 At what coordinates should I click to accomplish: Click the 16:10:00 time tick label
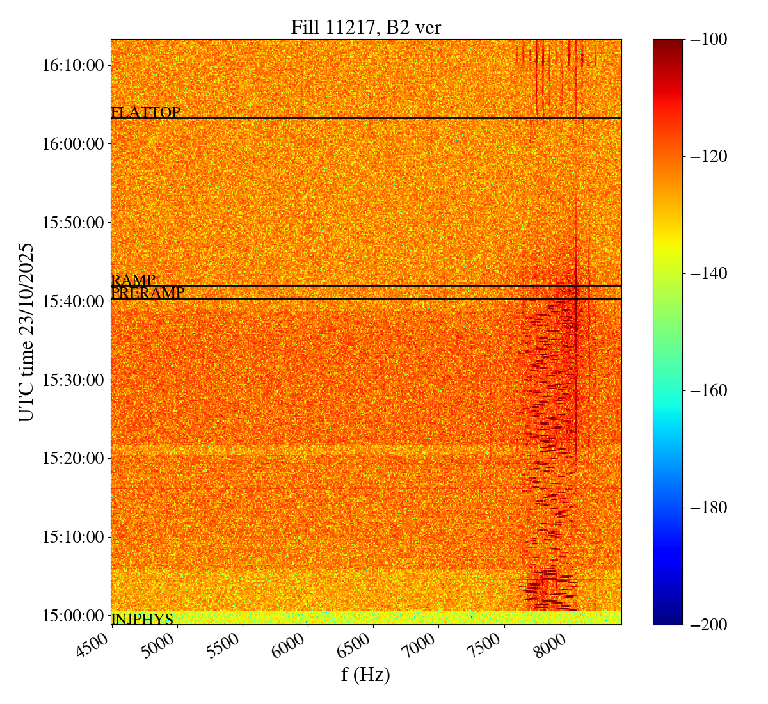73,65
